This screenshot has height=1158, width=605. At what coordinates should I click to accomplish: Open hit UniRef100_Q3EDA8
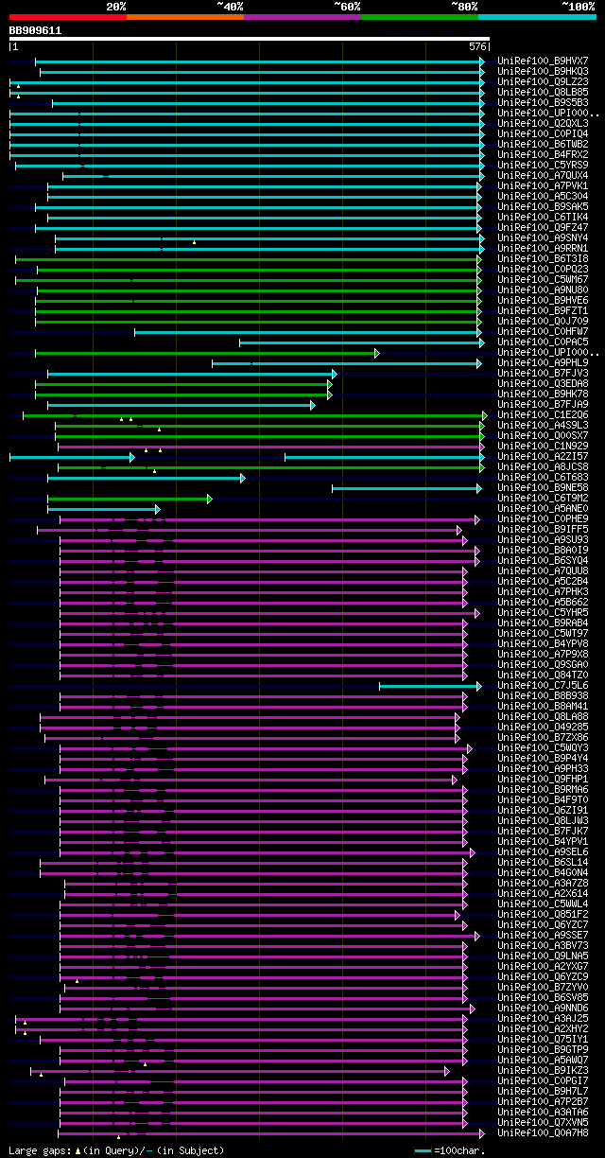click(544, 383)
